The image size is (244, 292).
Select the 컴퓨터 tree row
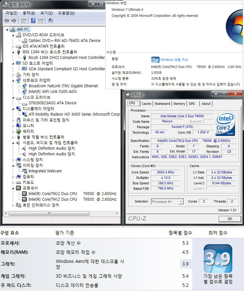coord(28,177)
